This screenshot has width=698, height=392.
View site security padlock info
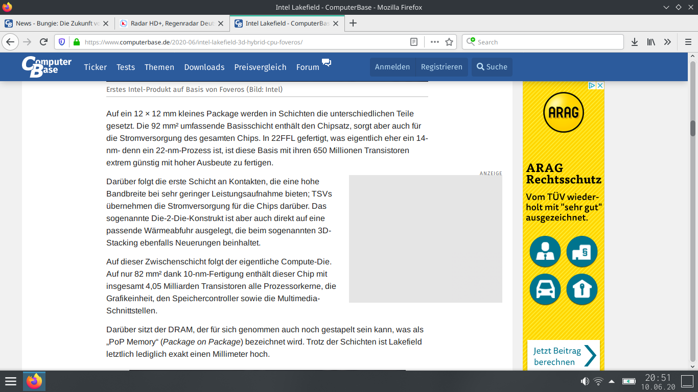click(x=77, y=42)
